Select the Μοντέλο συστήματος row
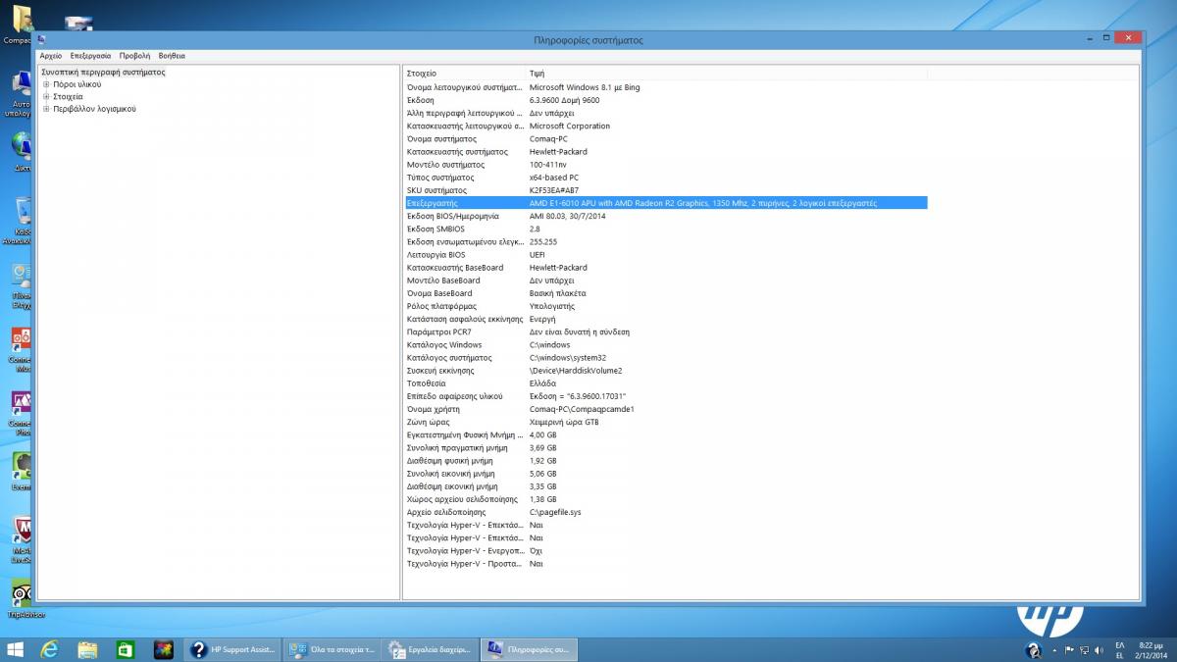The height and width of the screenshot is (662, 1177). tap(666, 165)
